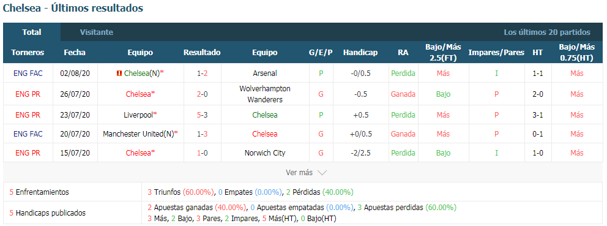This screenshot has height=226, width=607.
Task: Select the Total tab
Action: (32, 32)
